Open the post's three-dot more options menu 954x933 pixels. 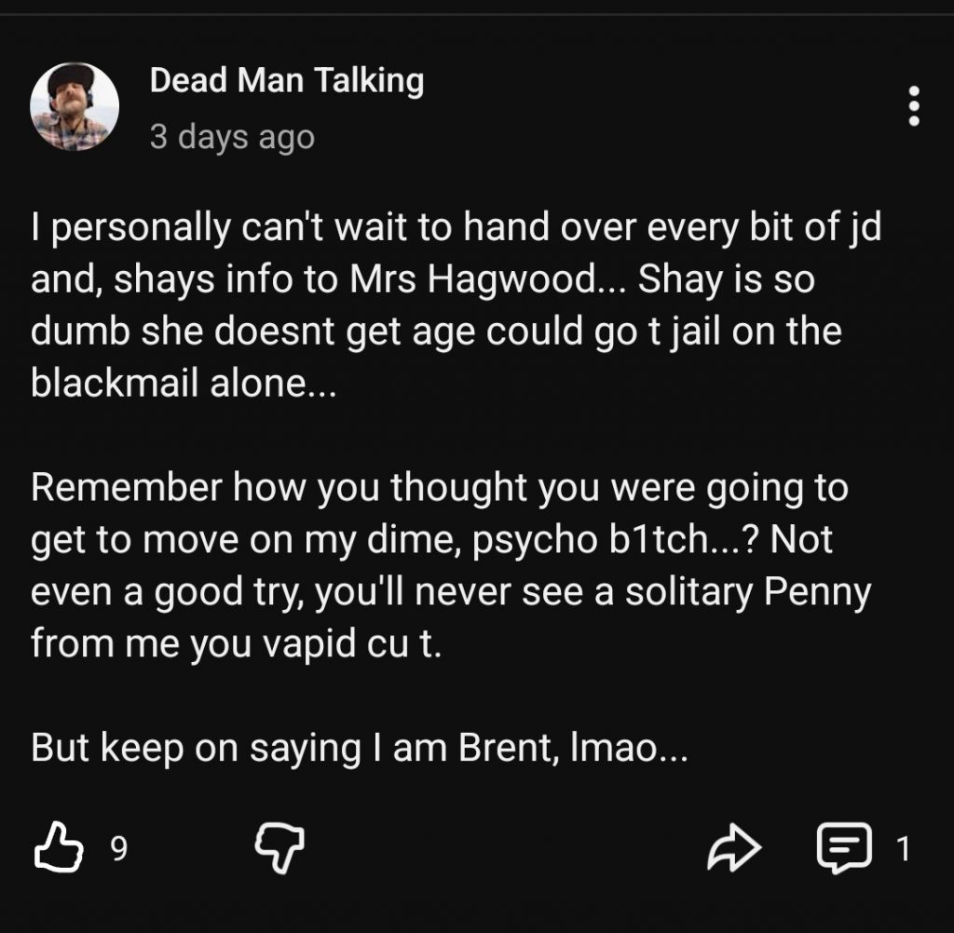click(914, 107)
